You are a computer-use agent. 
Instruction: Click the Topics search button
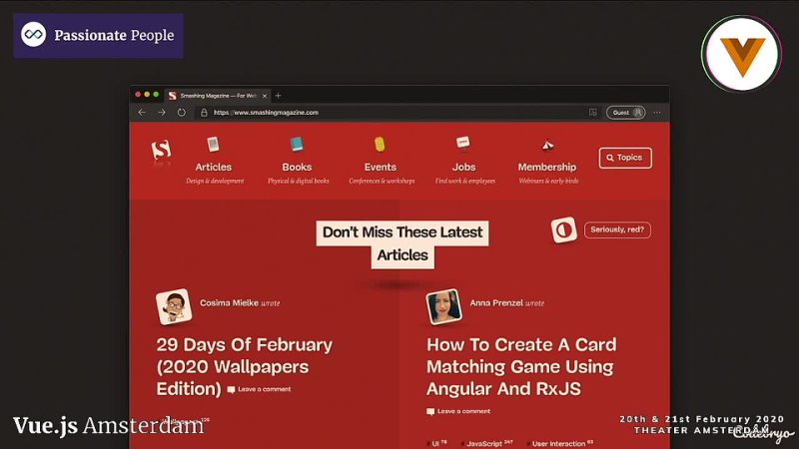625,158
